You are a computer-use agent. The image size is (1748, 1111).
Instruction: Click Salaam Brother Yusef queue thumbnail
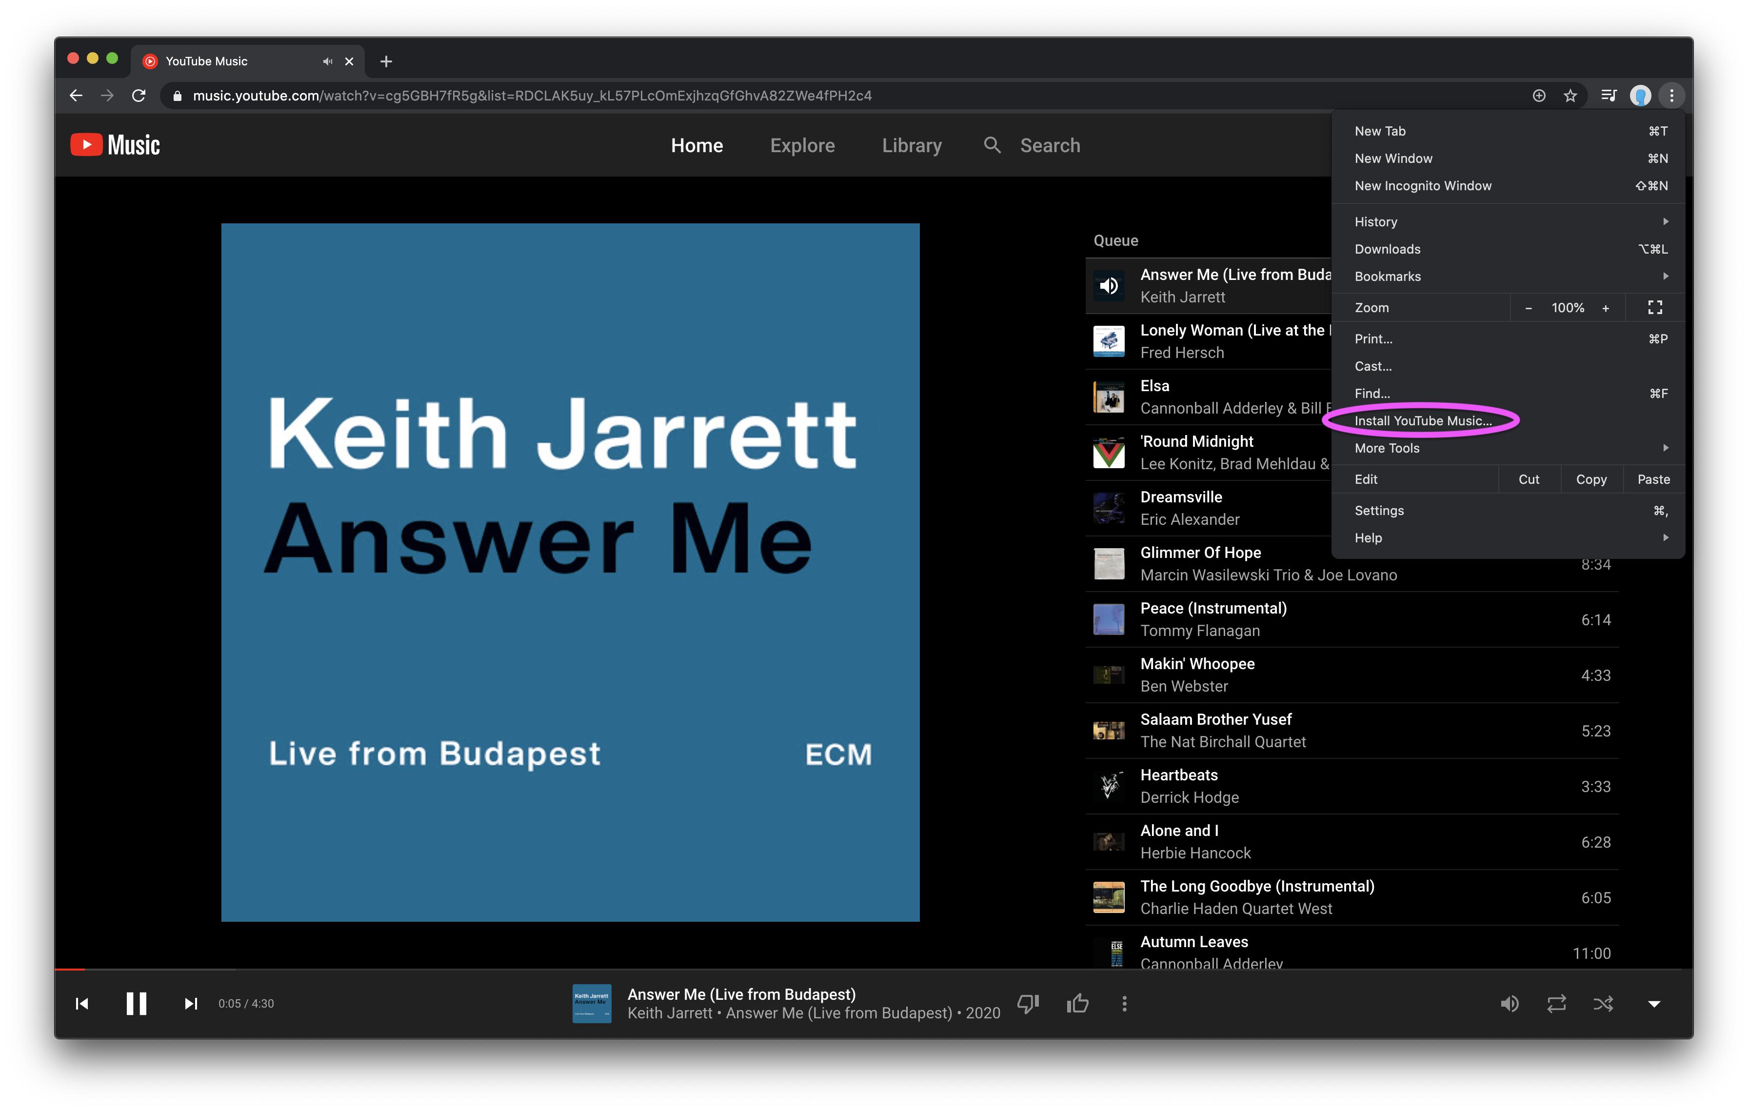pos(1109,731)
